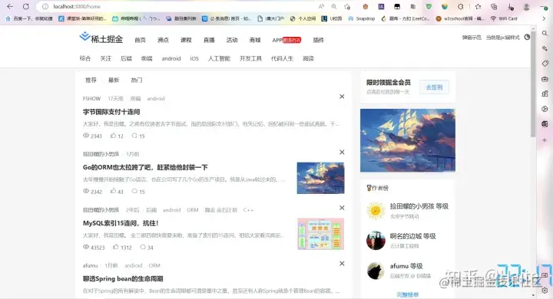Reload the page with the refresh icon
This screenshot has height=299, width=553.
click(x=26, y=6)
